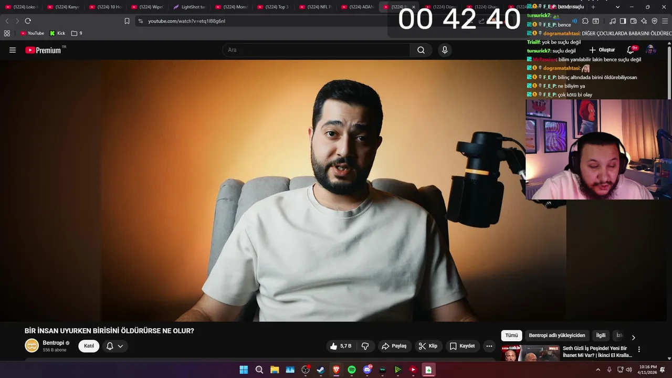This screenshot has width=672, height=378.
Task: Open Steam from the taskbar
Action: [x=321, y=370]
